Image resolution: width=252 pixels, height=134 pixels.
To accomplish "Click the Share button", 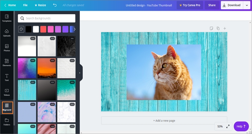I will click(x=212, y=5).
